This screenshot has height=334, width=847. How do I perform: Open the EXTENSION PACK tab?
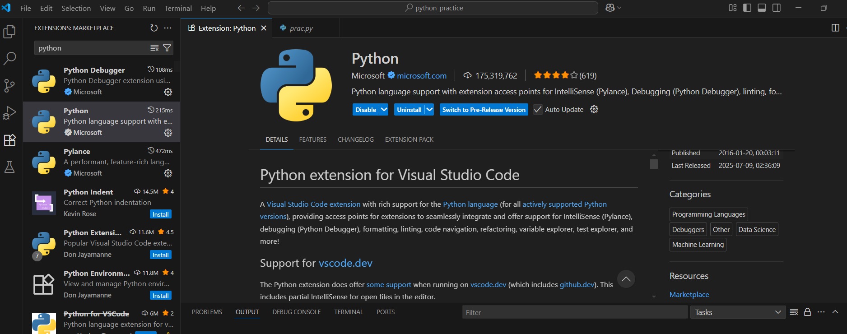pyautogui.click(x=409, y=139)
